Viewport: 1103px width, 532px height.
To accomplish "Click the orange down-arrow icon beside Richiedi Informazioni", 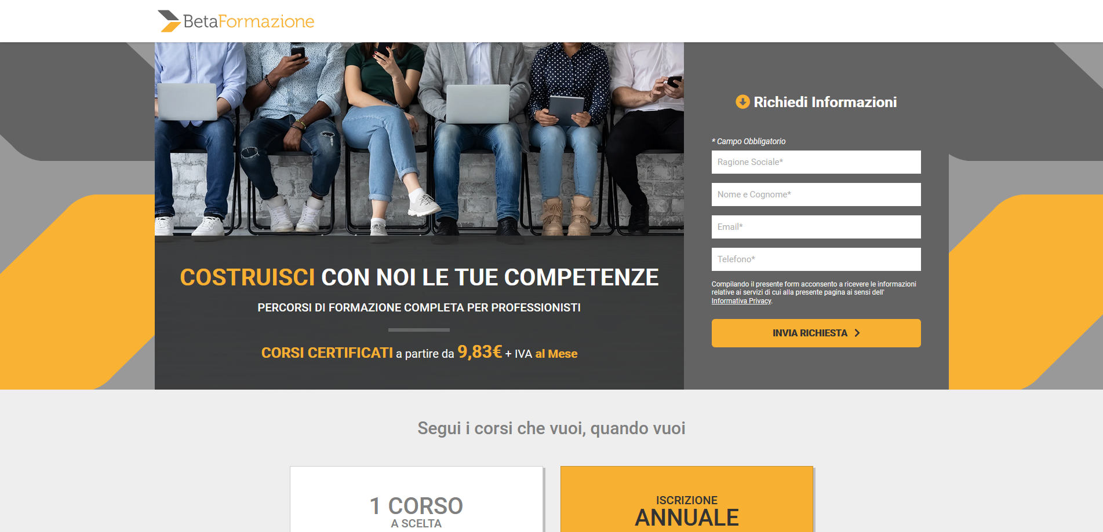I will coord(742,102).
